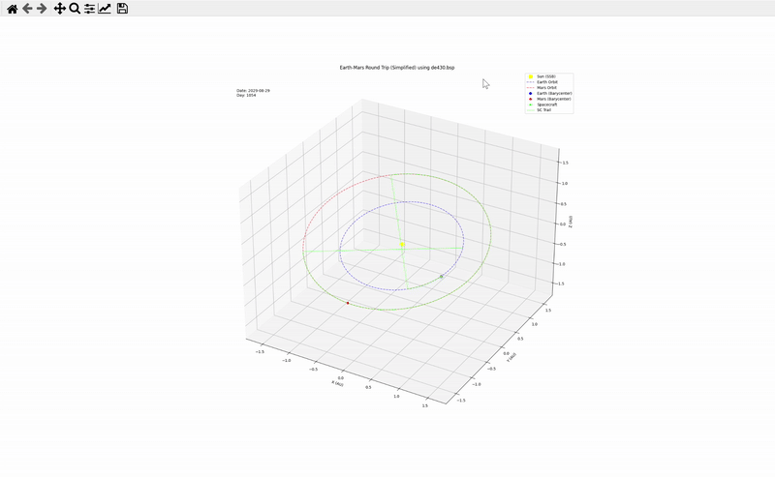
Task: Click 'SC Trail' legend entry
Action: click(545, 109)
